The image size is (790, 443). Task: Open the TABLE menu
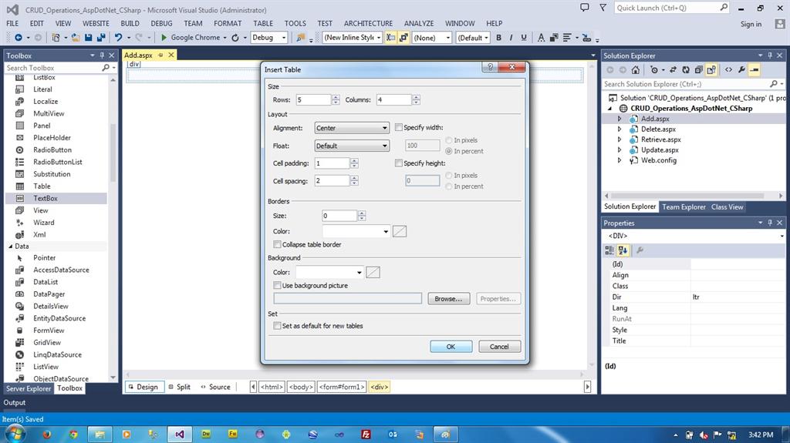coord(262,24)
